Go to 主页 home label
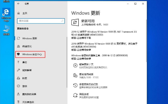 click(25, 13)
